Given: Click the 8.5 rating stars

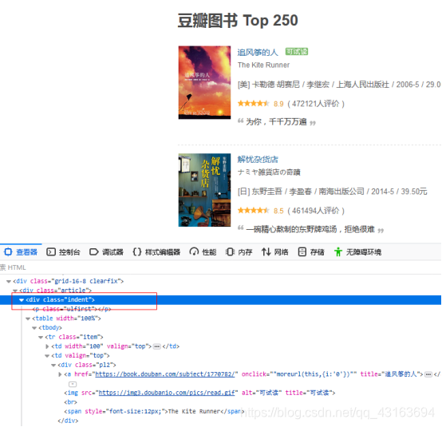Looking at the screenshot, I should [x=253, y=211].
